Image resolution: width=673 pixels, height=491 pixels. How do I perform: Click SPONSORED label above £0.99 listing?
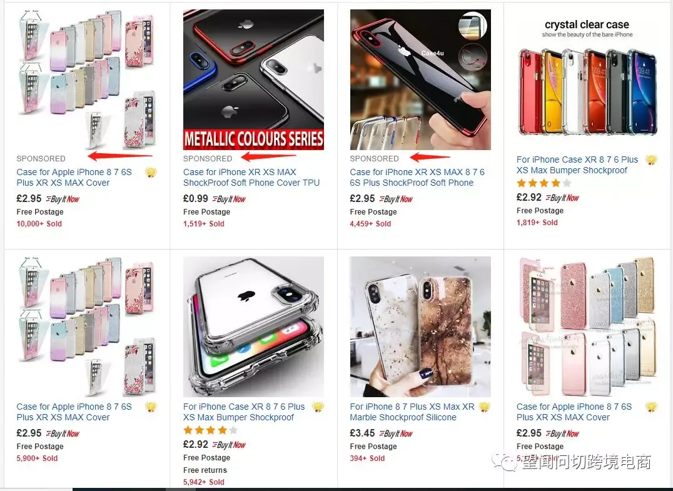(x=208, y=159)
